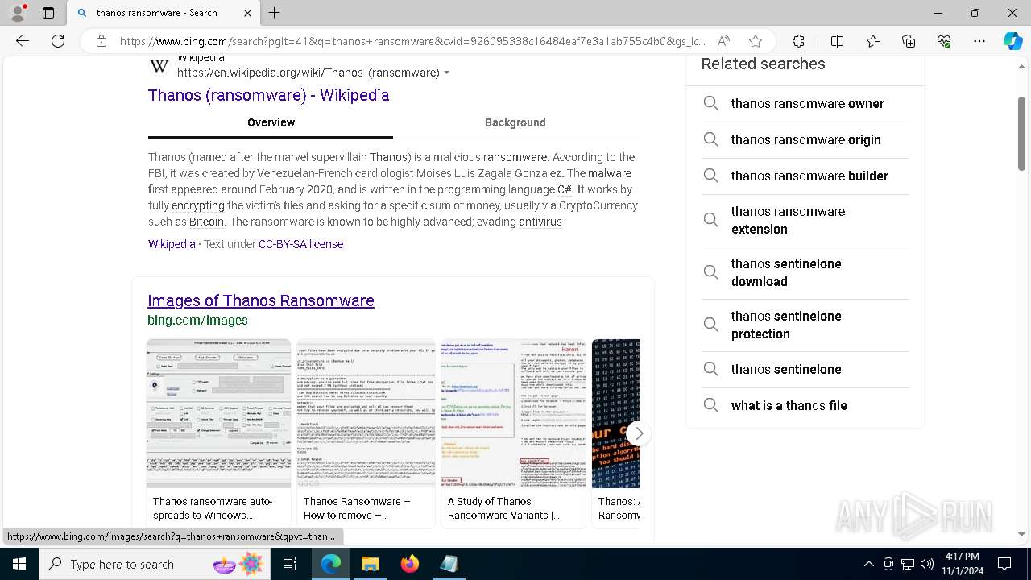The image size is (1031, 580).
Task: Follow the Thanos link in summary
Action: point(388,157)
